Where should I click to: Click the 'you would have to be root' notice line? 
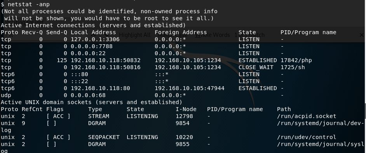(x=109, y=18)
